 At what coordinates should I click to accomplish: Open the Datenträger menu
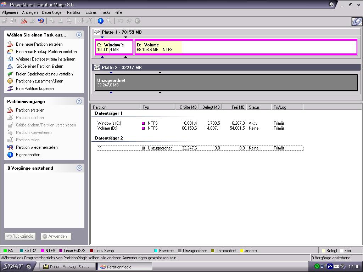(52, 12)
